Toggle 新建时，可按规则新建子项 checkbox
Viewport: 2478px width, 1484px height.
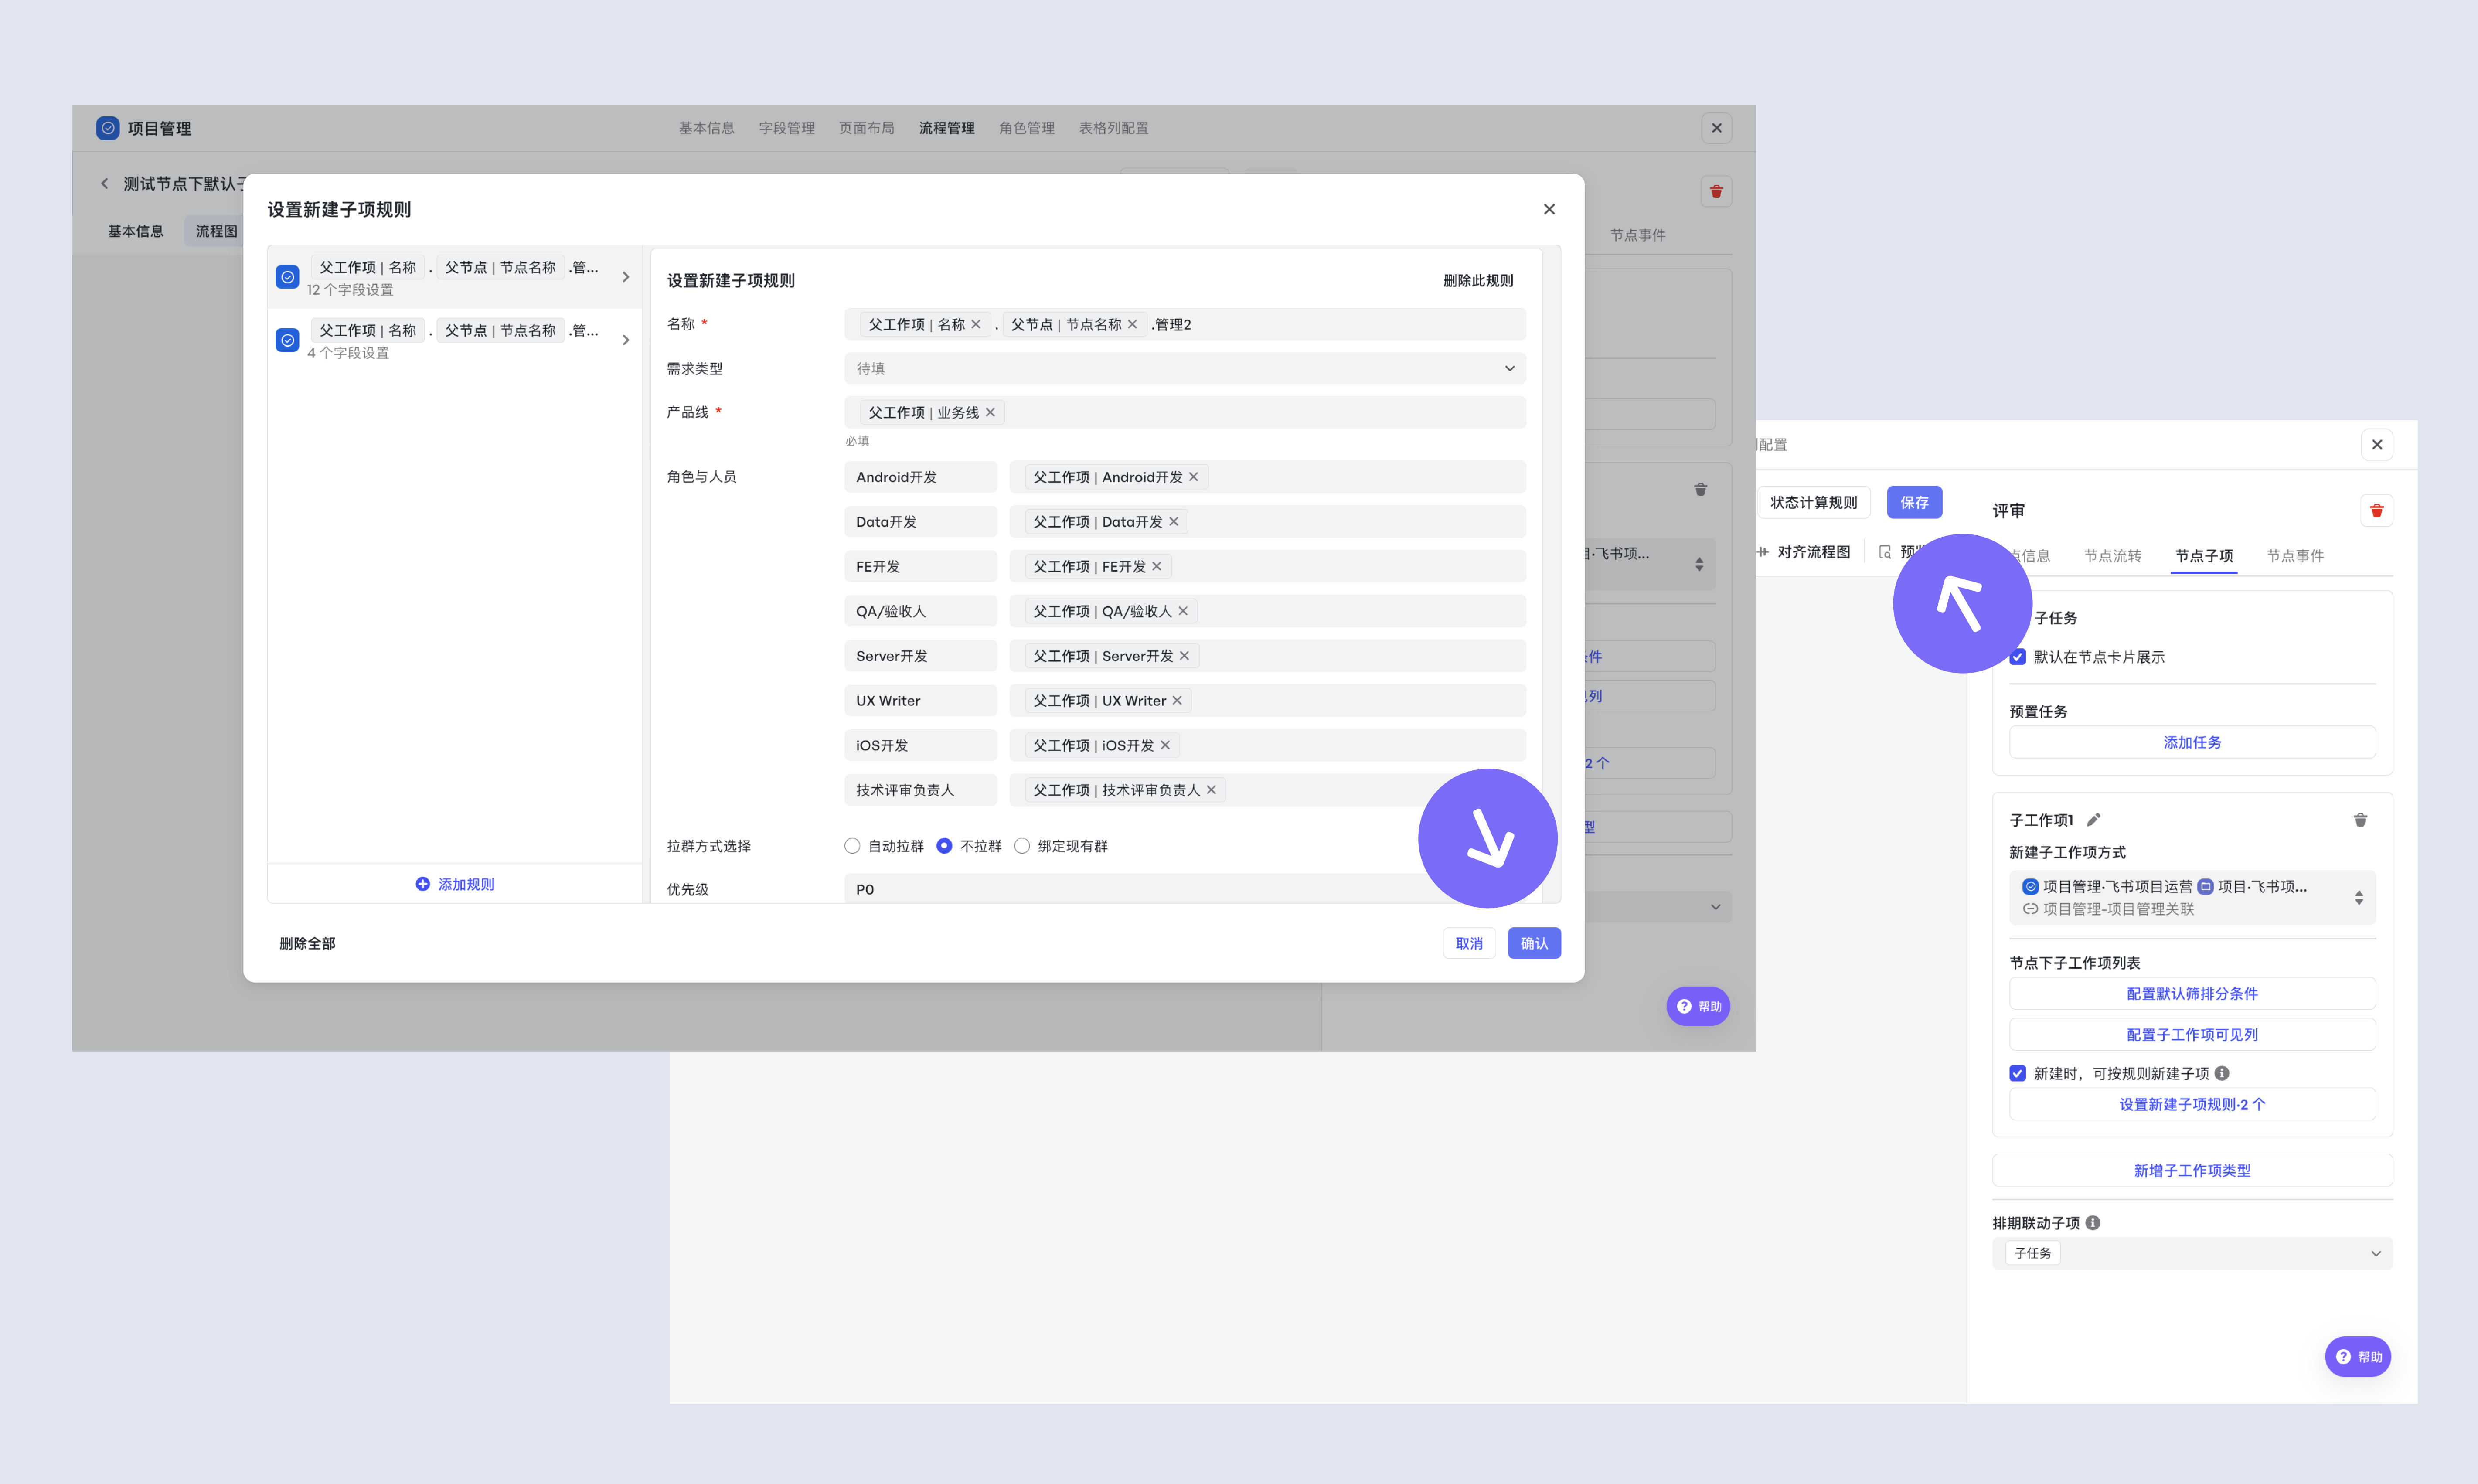coord(2018,1073)
